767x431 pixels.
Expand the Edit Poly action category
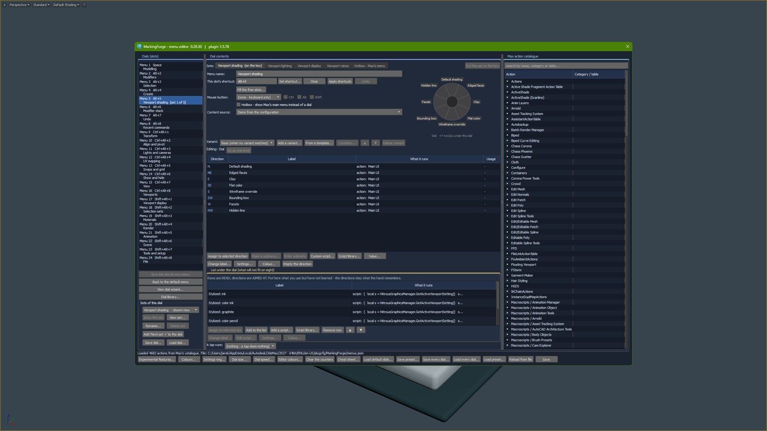pyautogui.click(x=508, y=205)
